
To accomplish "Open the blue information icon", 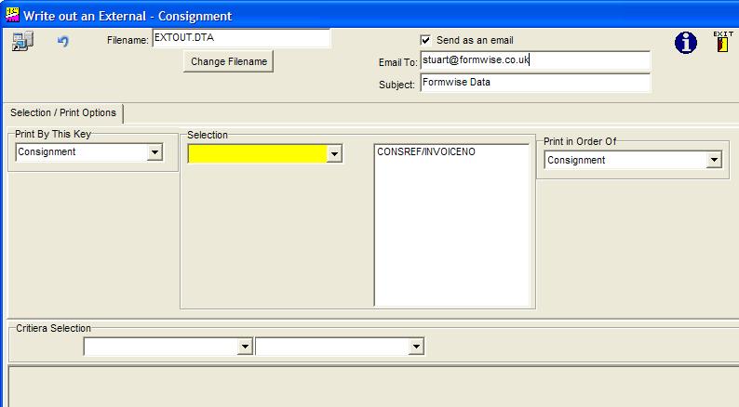I will point(686,43).
